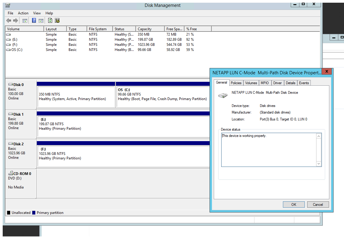Image resolution: width=344 pixels, height=237 pixels.
Task: Switch to the Details tab
Action: (290, 83)
